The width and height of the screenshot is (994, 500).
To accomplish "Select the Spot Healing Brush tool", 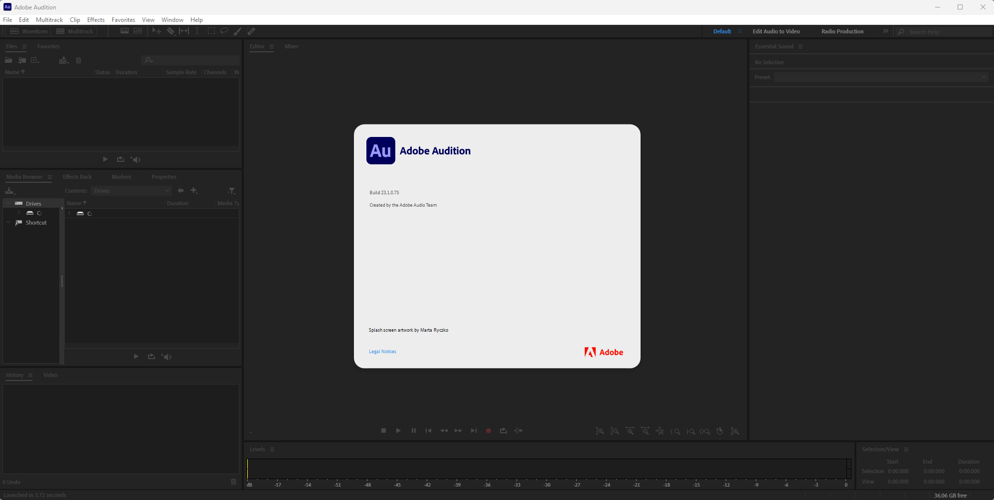I will [251, 31].
